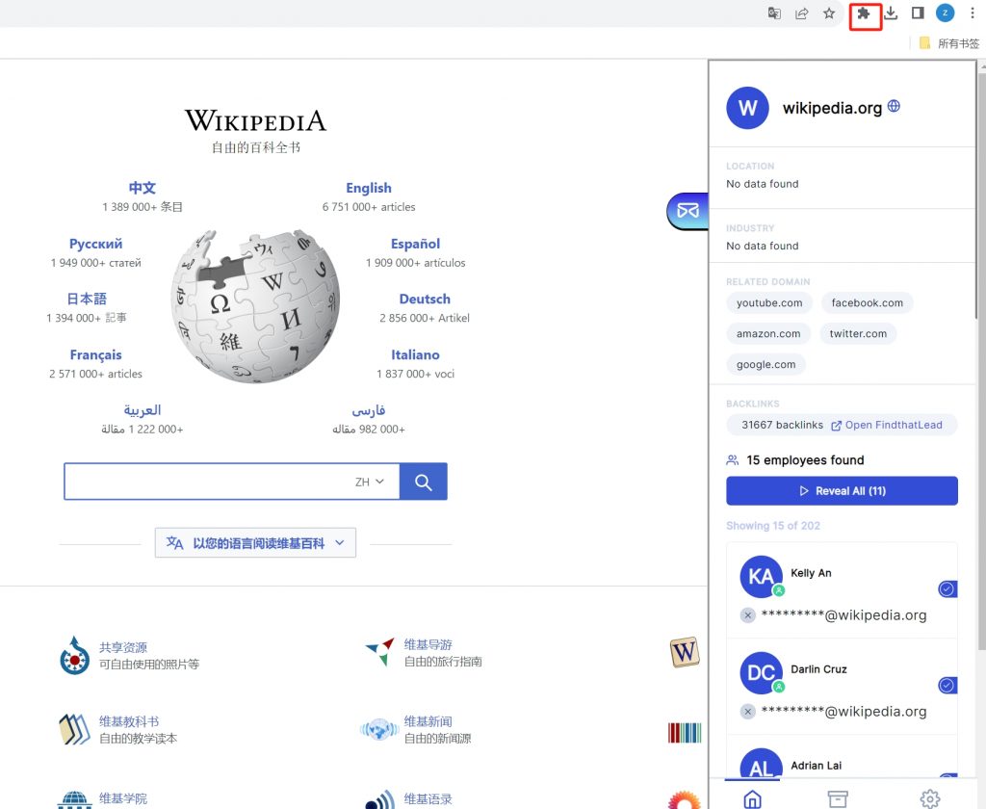Toggle the browser side panel icon
This screenshot has width=986, height=809.
point(918,13)
